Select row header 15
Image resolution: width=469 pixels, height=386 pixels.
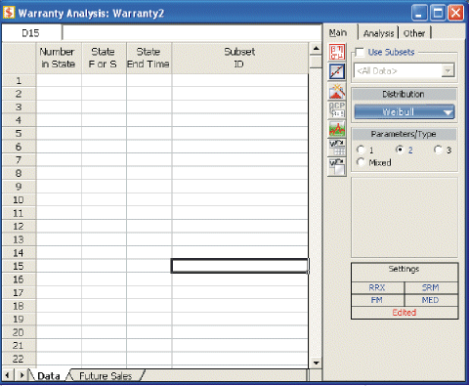(x=19, y=266)
